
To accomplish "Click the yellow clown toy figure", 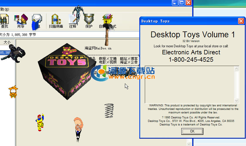I will coord(40,122).
